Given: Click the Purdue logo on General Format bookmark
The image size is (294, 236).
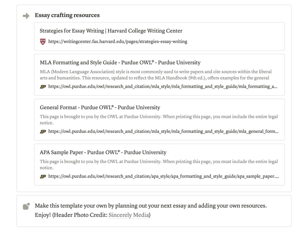Looking at the screenshot, I should 43,132.
